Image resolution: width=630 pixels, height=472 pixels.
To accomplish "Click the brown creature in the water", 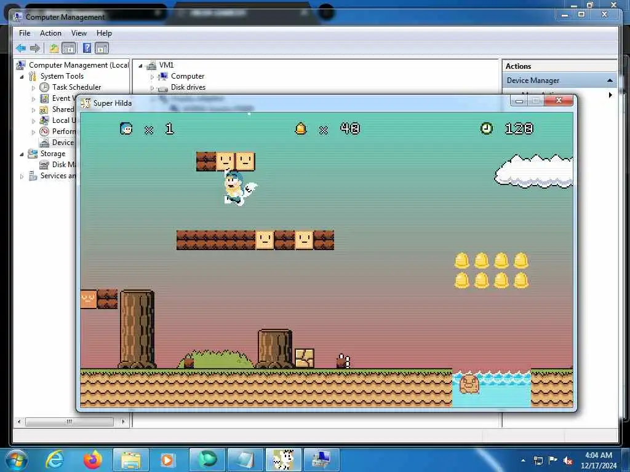I will coord(469,383).
